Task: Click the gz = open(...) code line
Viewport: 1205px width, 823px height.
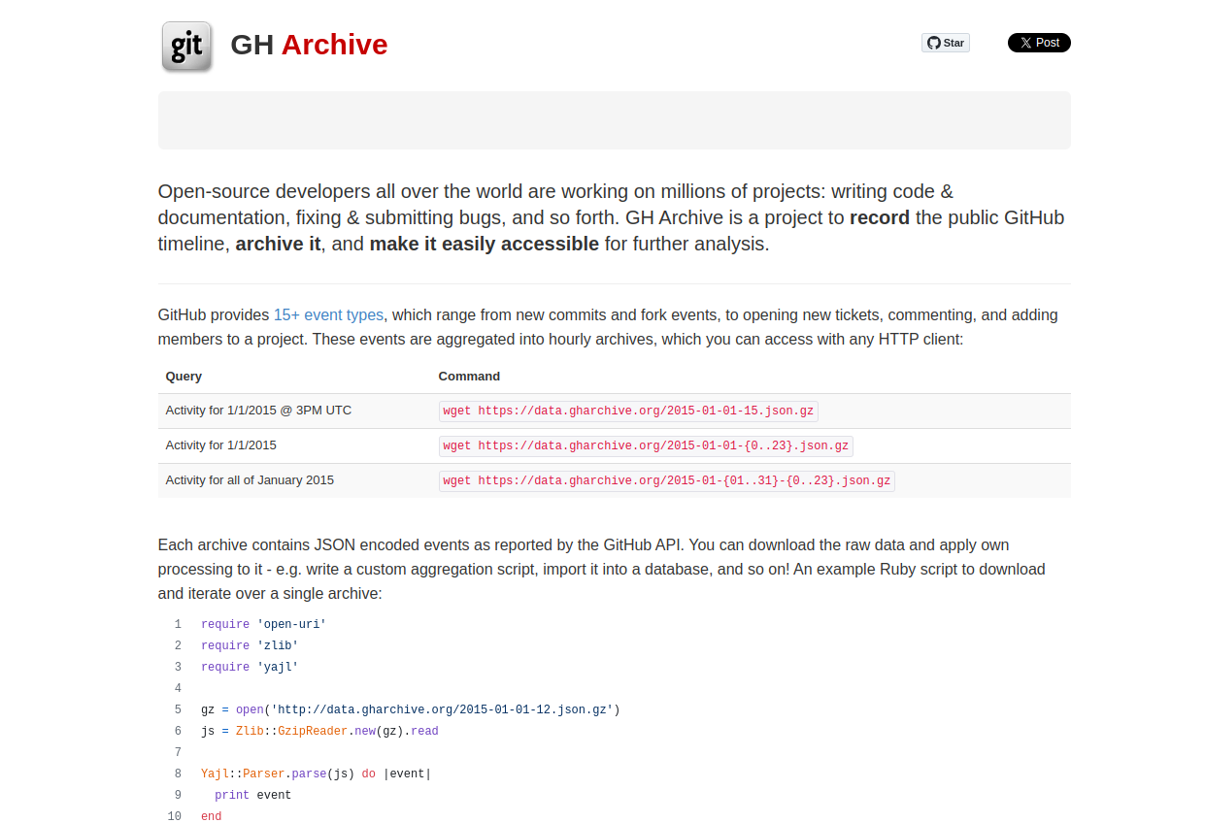Action: click(410, 709)
